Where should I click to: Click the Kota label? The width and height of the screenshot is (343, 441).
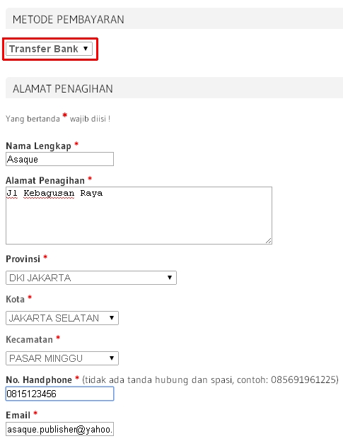15,299
